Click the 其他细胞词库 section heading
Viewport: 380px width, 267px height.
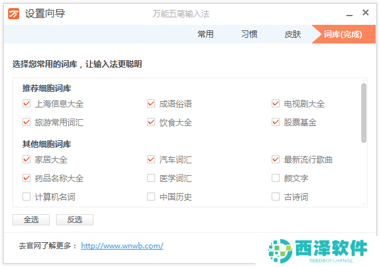(47, 144)
